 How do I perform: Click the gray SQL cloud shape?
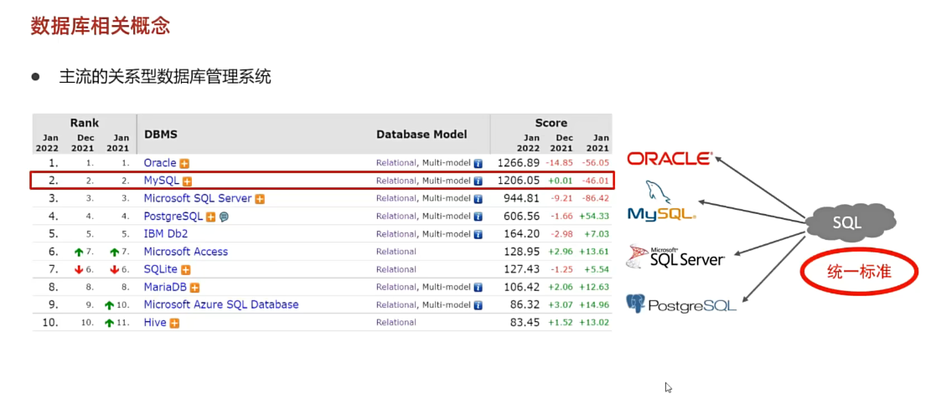coord(848,224)
